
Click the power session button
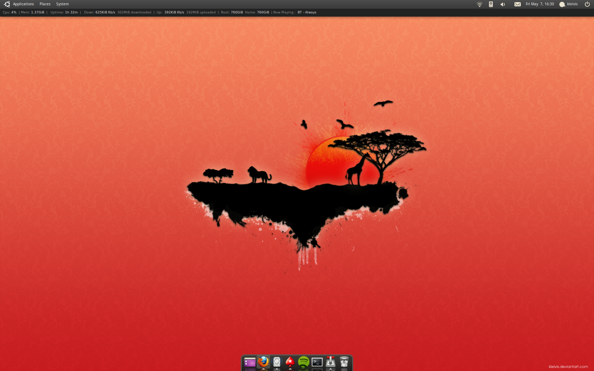click(587, 4)
